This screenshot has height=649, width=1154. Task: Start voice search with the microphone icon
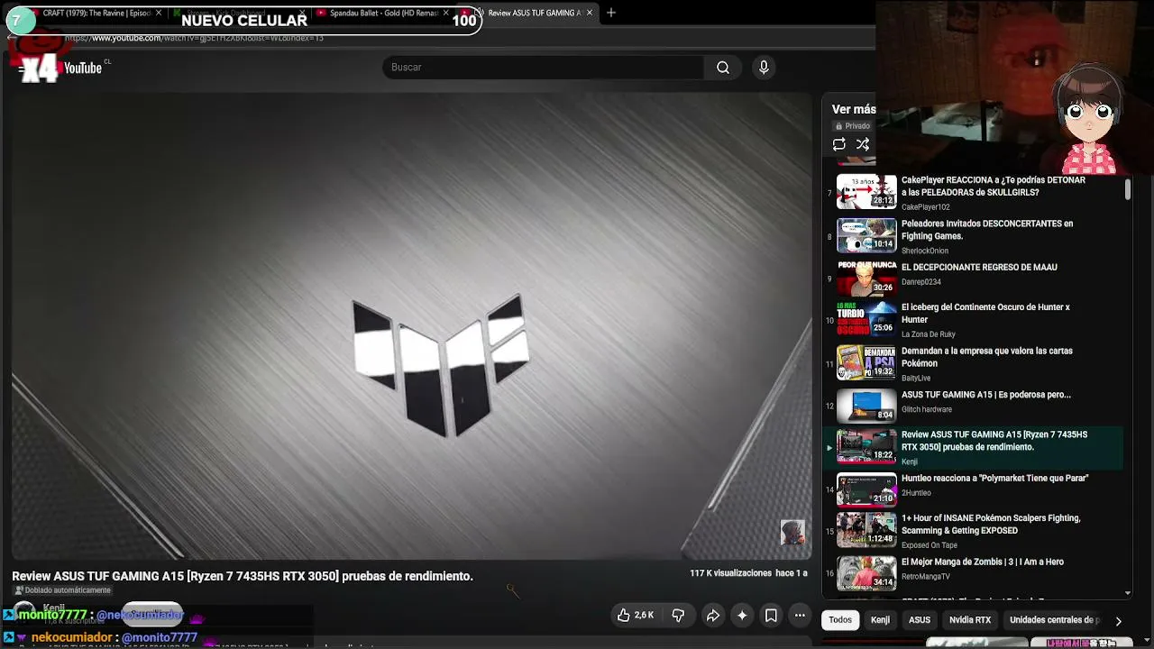pyautogui.click(x=764, y=68)
